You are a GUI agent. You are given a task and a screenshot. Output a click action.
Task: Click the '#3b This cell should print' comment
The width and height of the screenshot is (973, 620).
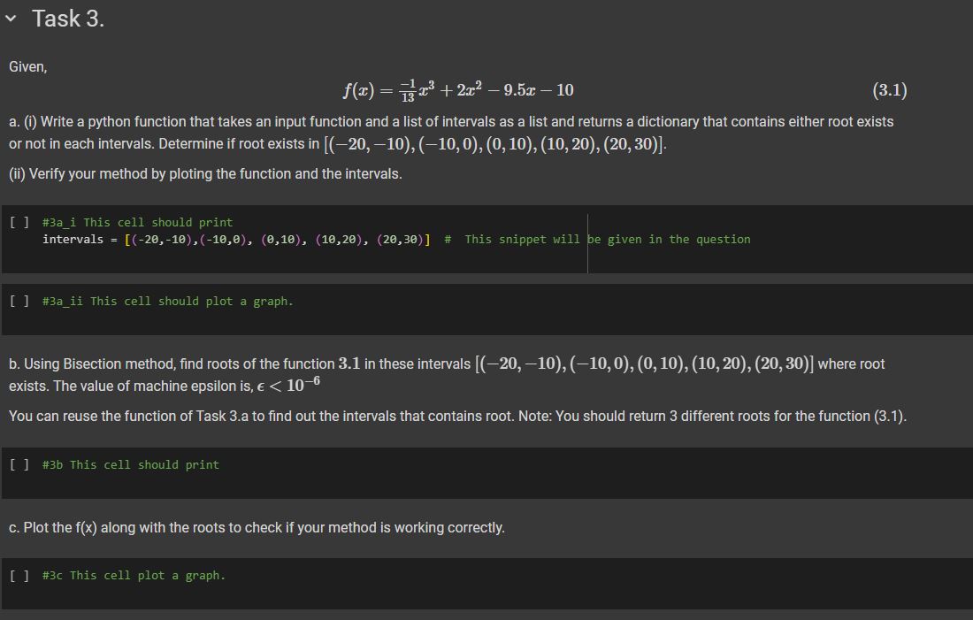pos(131,465)
